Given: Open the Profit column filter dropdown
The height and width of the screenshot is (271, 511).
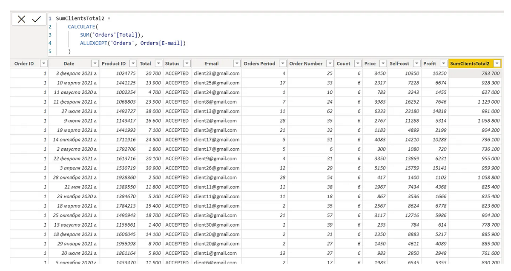Looking at the screenshot, I should coord(442,63).
